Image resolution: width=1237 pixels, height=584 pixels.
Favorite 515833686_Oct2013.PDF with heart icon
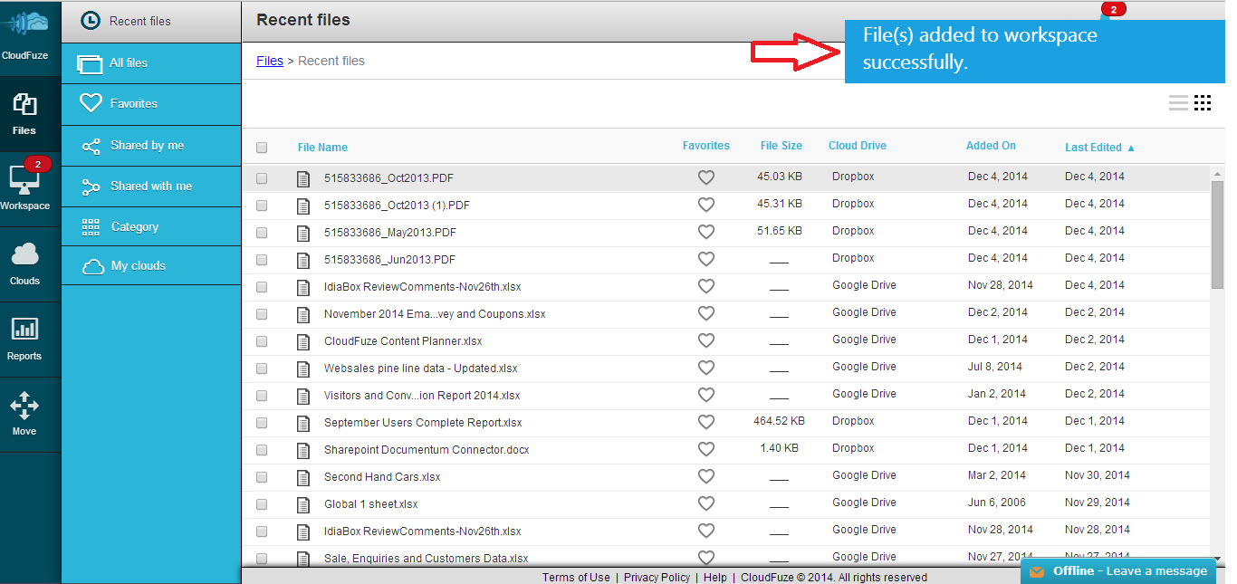click(x=706, y=178)
